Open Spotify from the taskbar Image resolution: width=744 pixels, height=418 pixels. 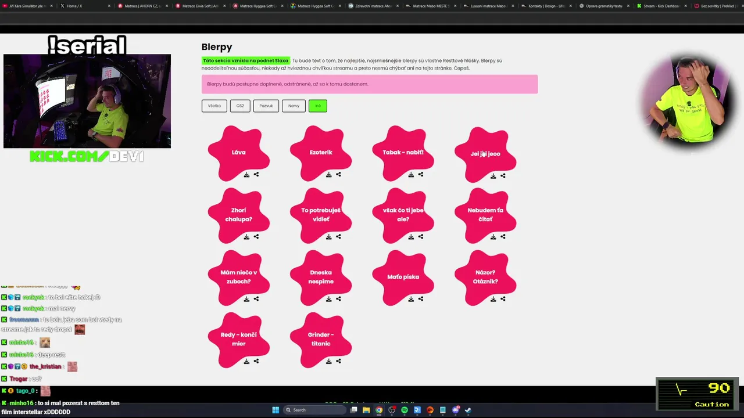(x=405, y=410)
